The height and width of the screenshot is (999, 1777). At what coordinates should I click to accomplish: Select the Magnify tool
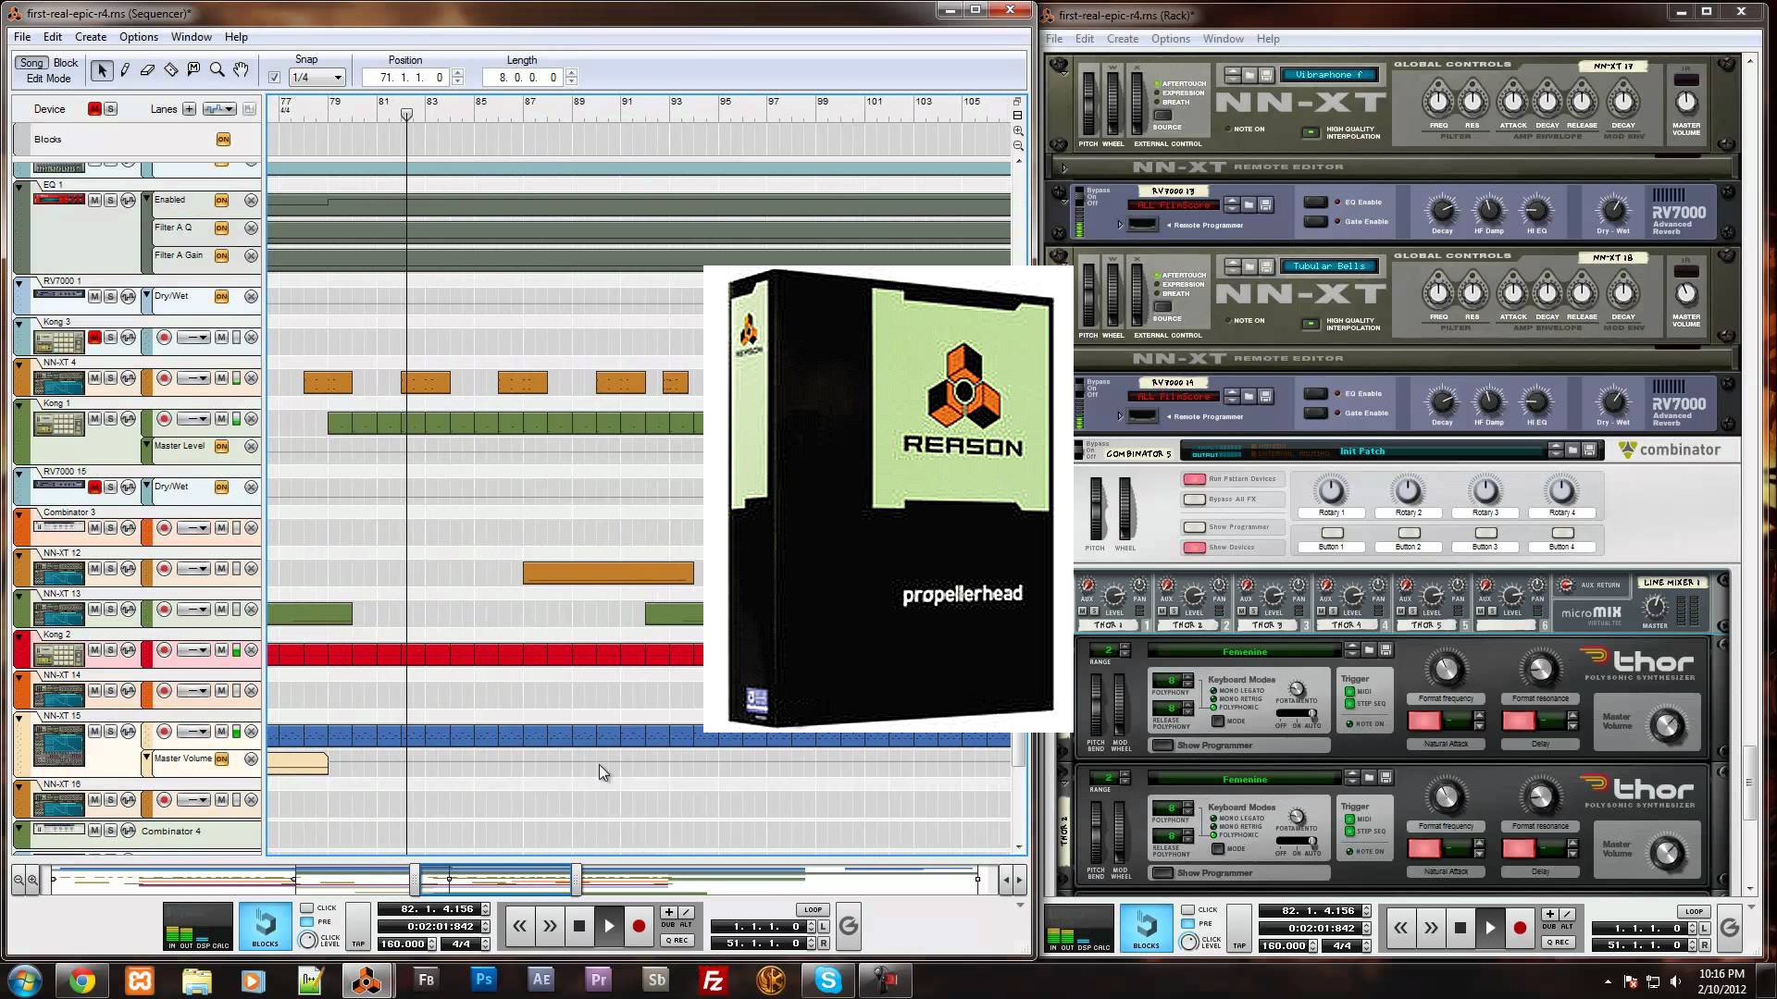tap(217, 70)
